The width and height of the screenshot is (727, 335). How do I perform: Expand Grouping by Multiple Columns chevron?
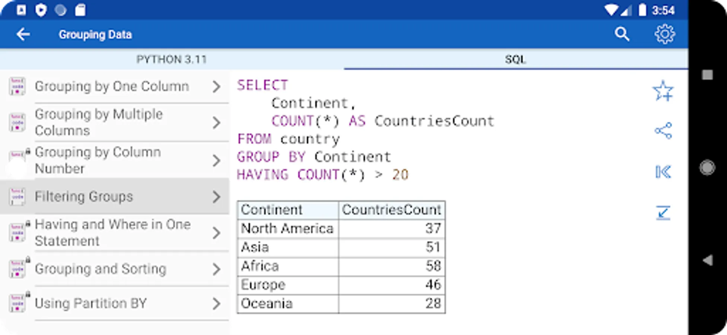tap(216, 122)
